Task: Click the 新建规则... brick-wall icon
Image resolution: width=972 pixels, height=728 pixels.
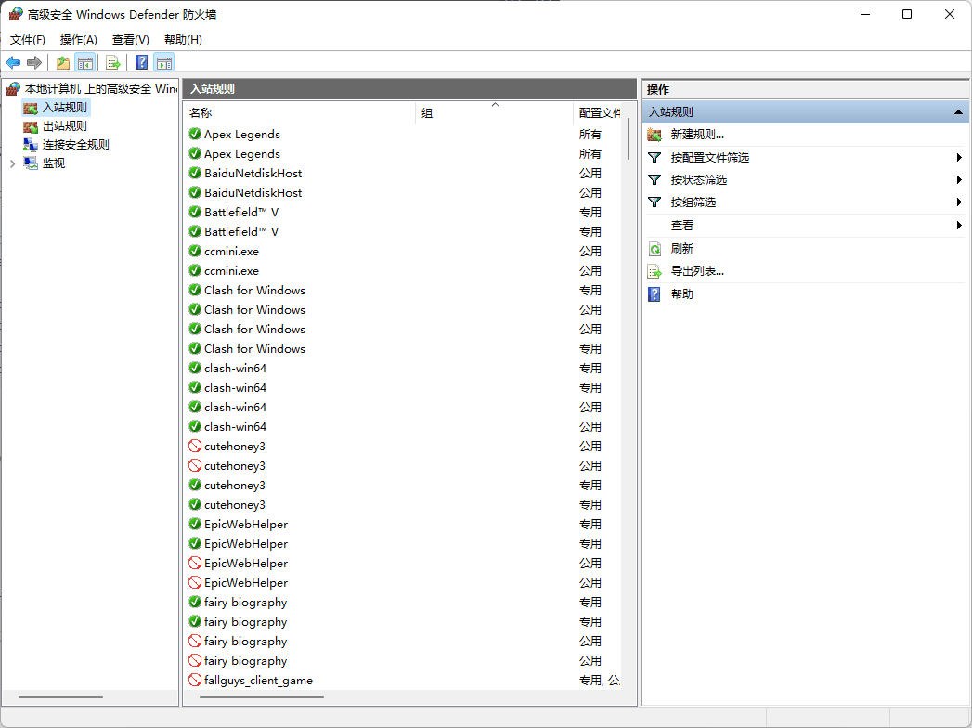Action: (x=654, y=135)
